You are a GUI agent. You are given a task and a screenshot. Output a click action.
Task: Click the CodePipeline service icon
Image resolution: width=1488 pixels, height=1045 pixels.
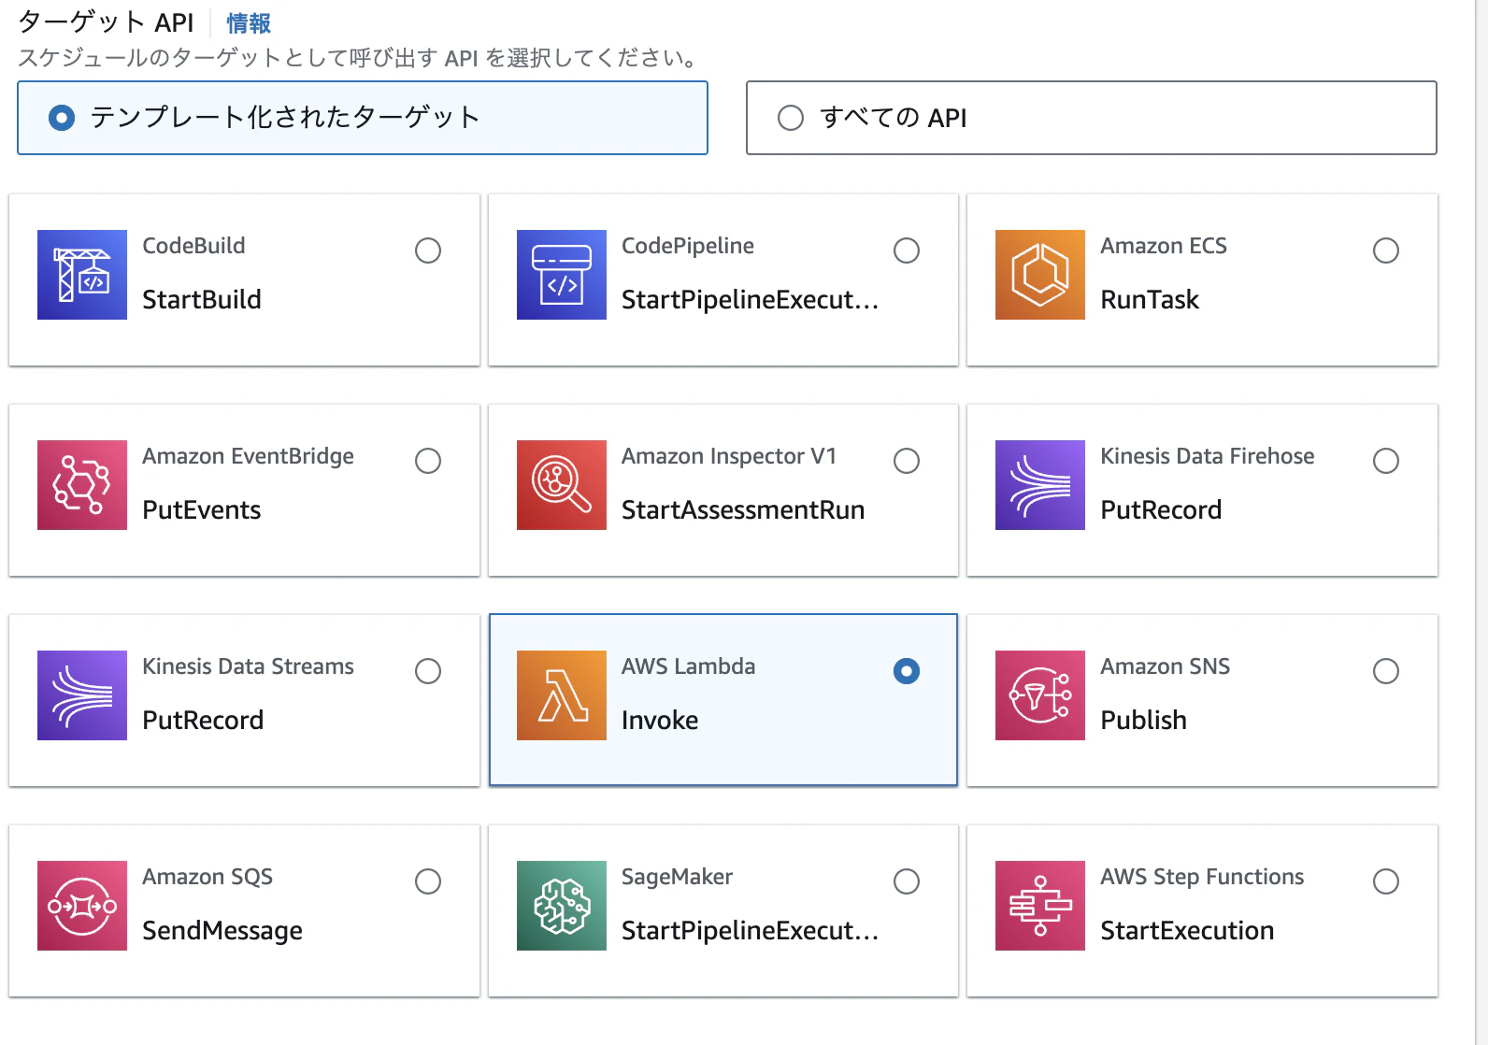pos(562,275)
